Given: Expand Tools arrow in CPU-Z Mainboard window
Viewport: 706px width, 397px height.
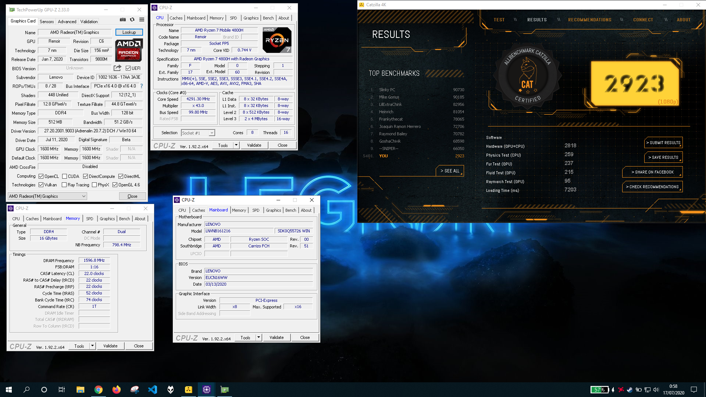Looking at the screenshot, I should [258, 337].
